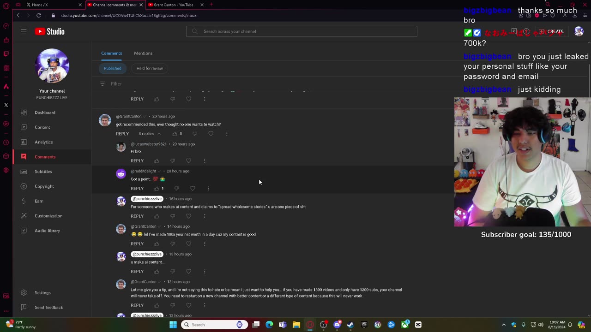Open File Explorer from the taskbar
Screen dimensions: 591x332
(x=296, y=325)
